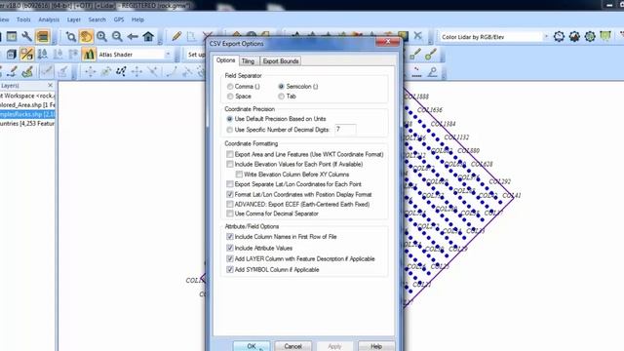Open the 3D View cube icon
Viewport: 624px width, 351px height.
[11, 55]
